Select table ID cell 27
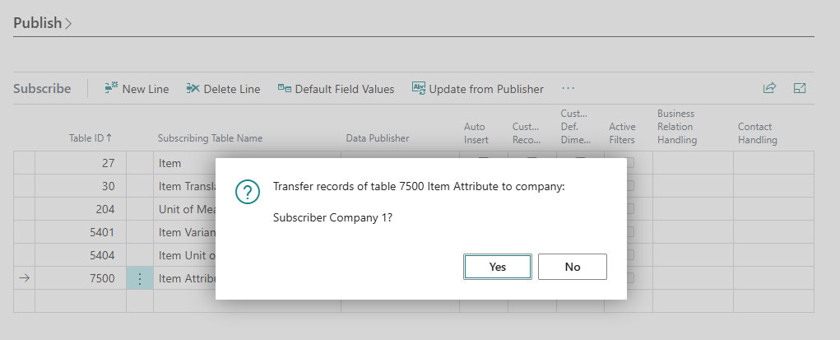The height and width of the screenshot is (340, 840). (81, 163)
